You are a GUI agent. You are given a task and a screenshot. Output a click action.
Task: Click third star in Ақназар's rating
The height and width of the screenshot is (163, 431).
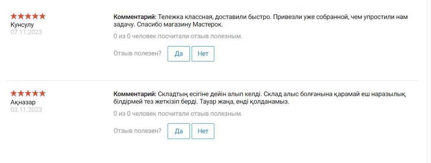click(x=28, y=94)
